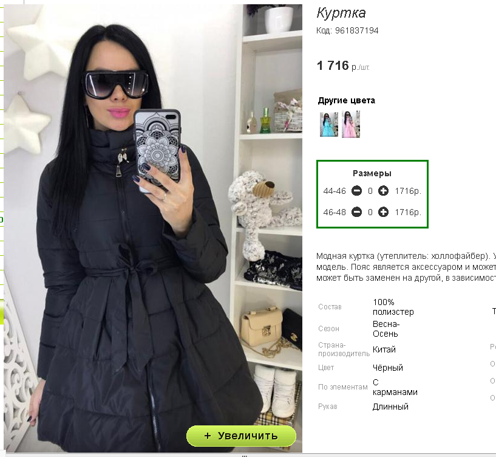The width and height of the screenshot is (496, 457).
Task: Click the Чёрный color attribute value
Action: coord(388,368)
